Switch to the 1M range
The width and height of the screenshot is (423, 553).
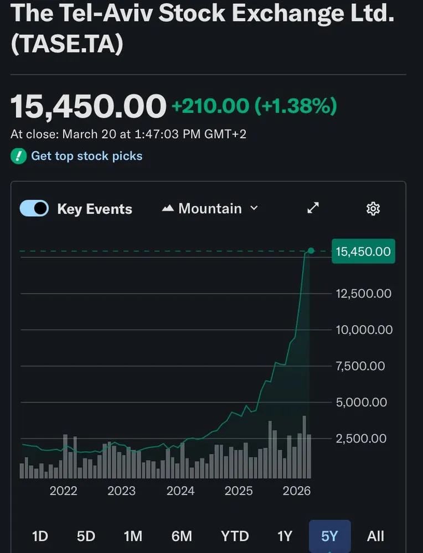tap(133, 536)
